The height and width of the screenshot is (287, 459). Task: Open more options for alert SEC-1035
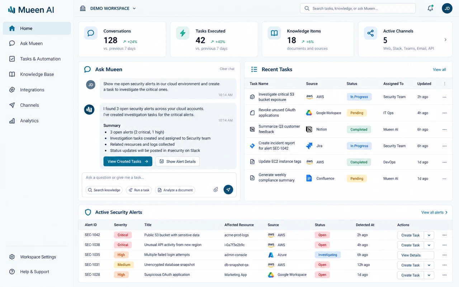444,255
